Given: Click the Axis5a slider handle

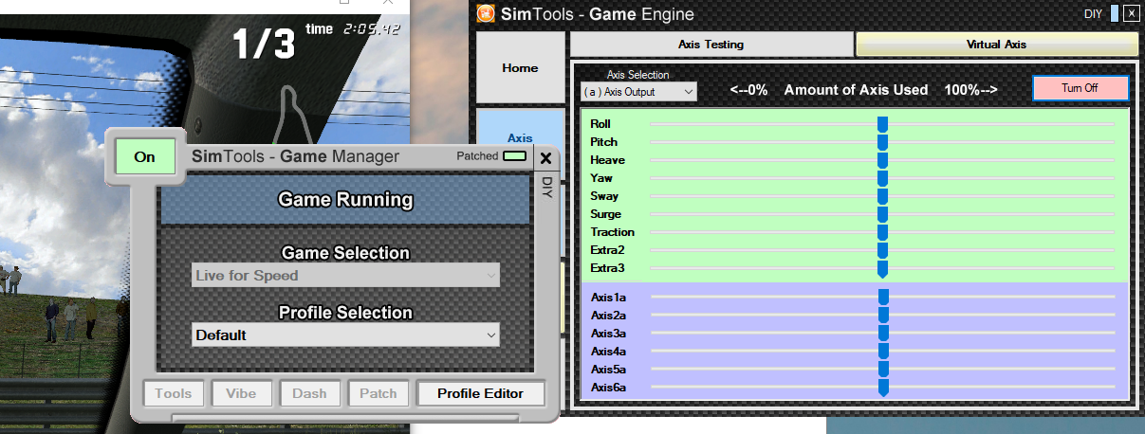Looking at the screenshot, I should click(883, 370).
